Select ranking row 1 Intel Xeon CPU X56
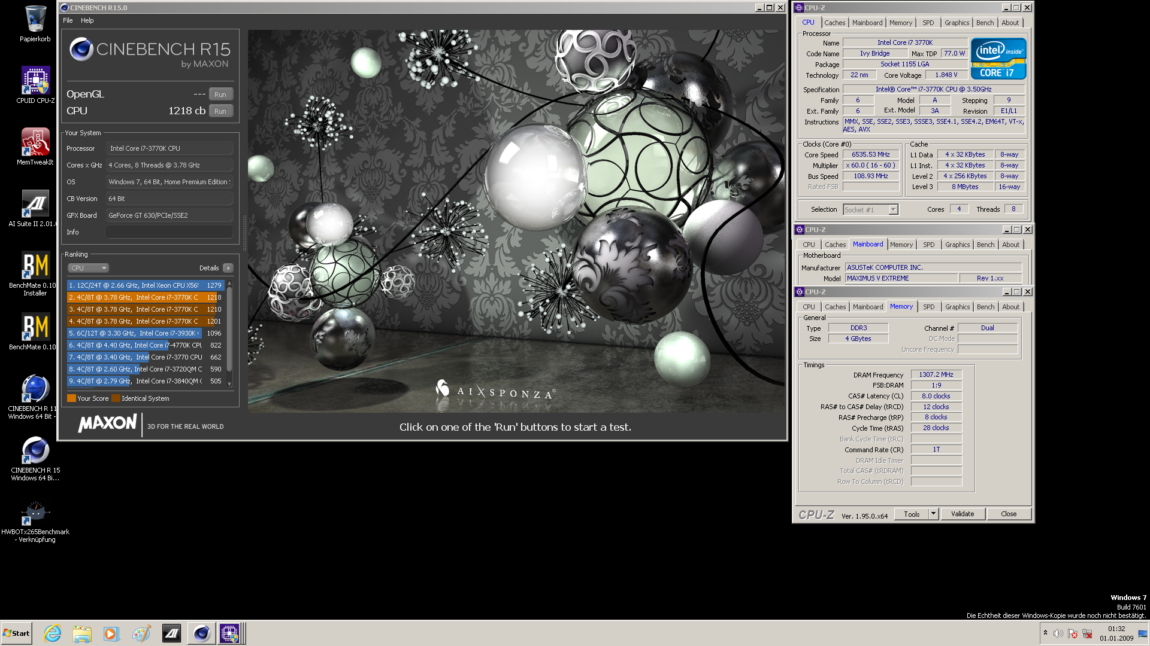The image size is (1150, 646). (146, 285)
